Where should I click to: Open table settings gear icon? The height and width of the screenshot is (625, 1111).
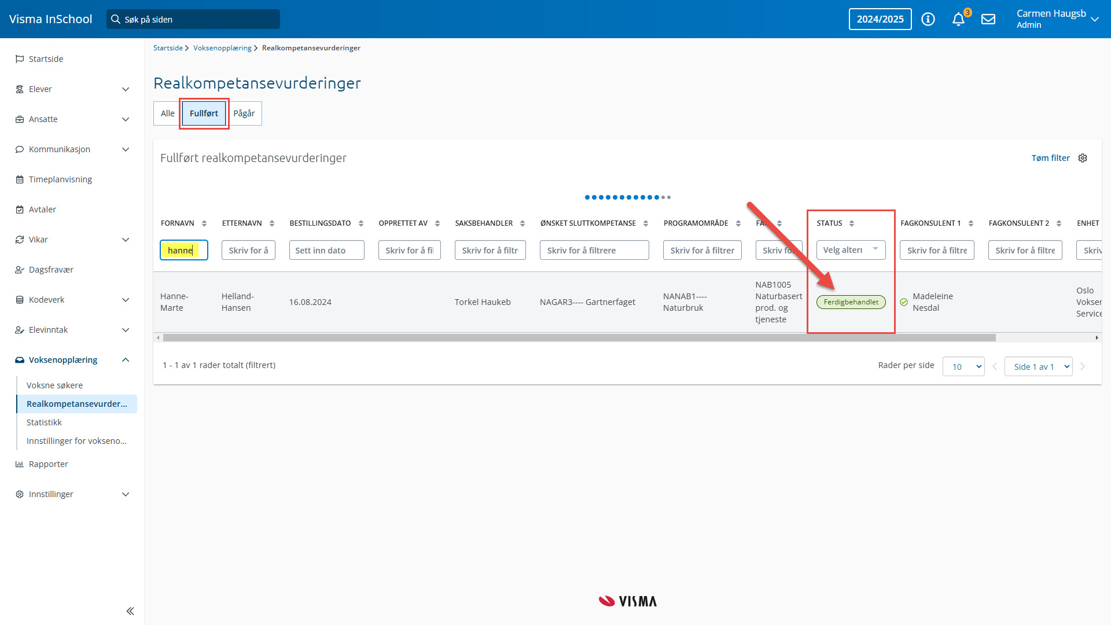1083,158
